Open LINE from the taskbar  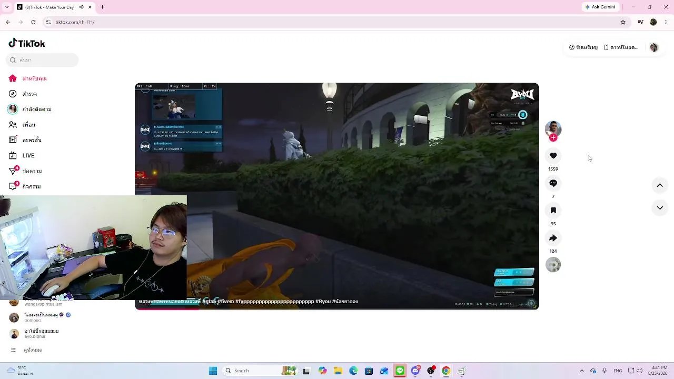point(400,371)
